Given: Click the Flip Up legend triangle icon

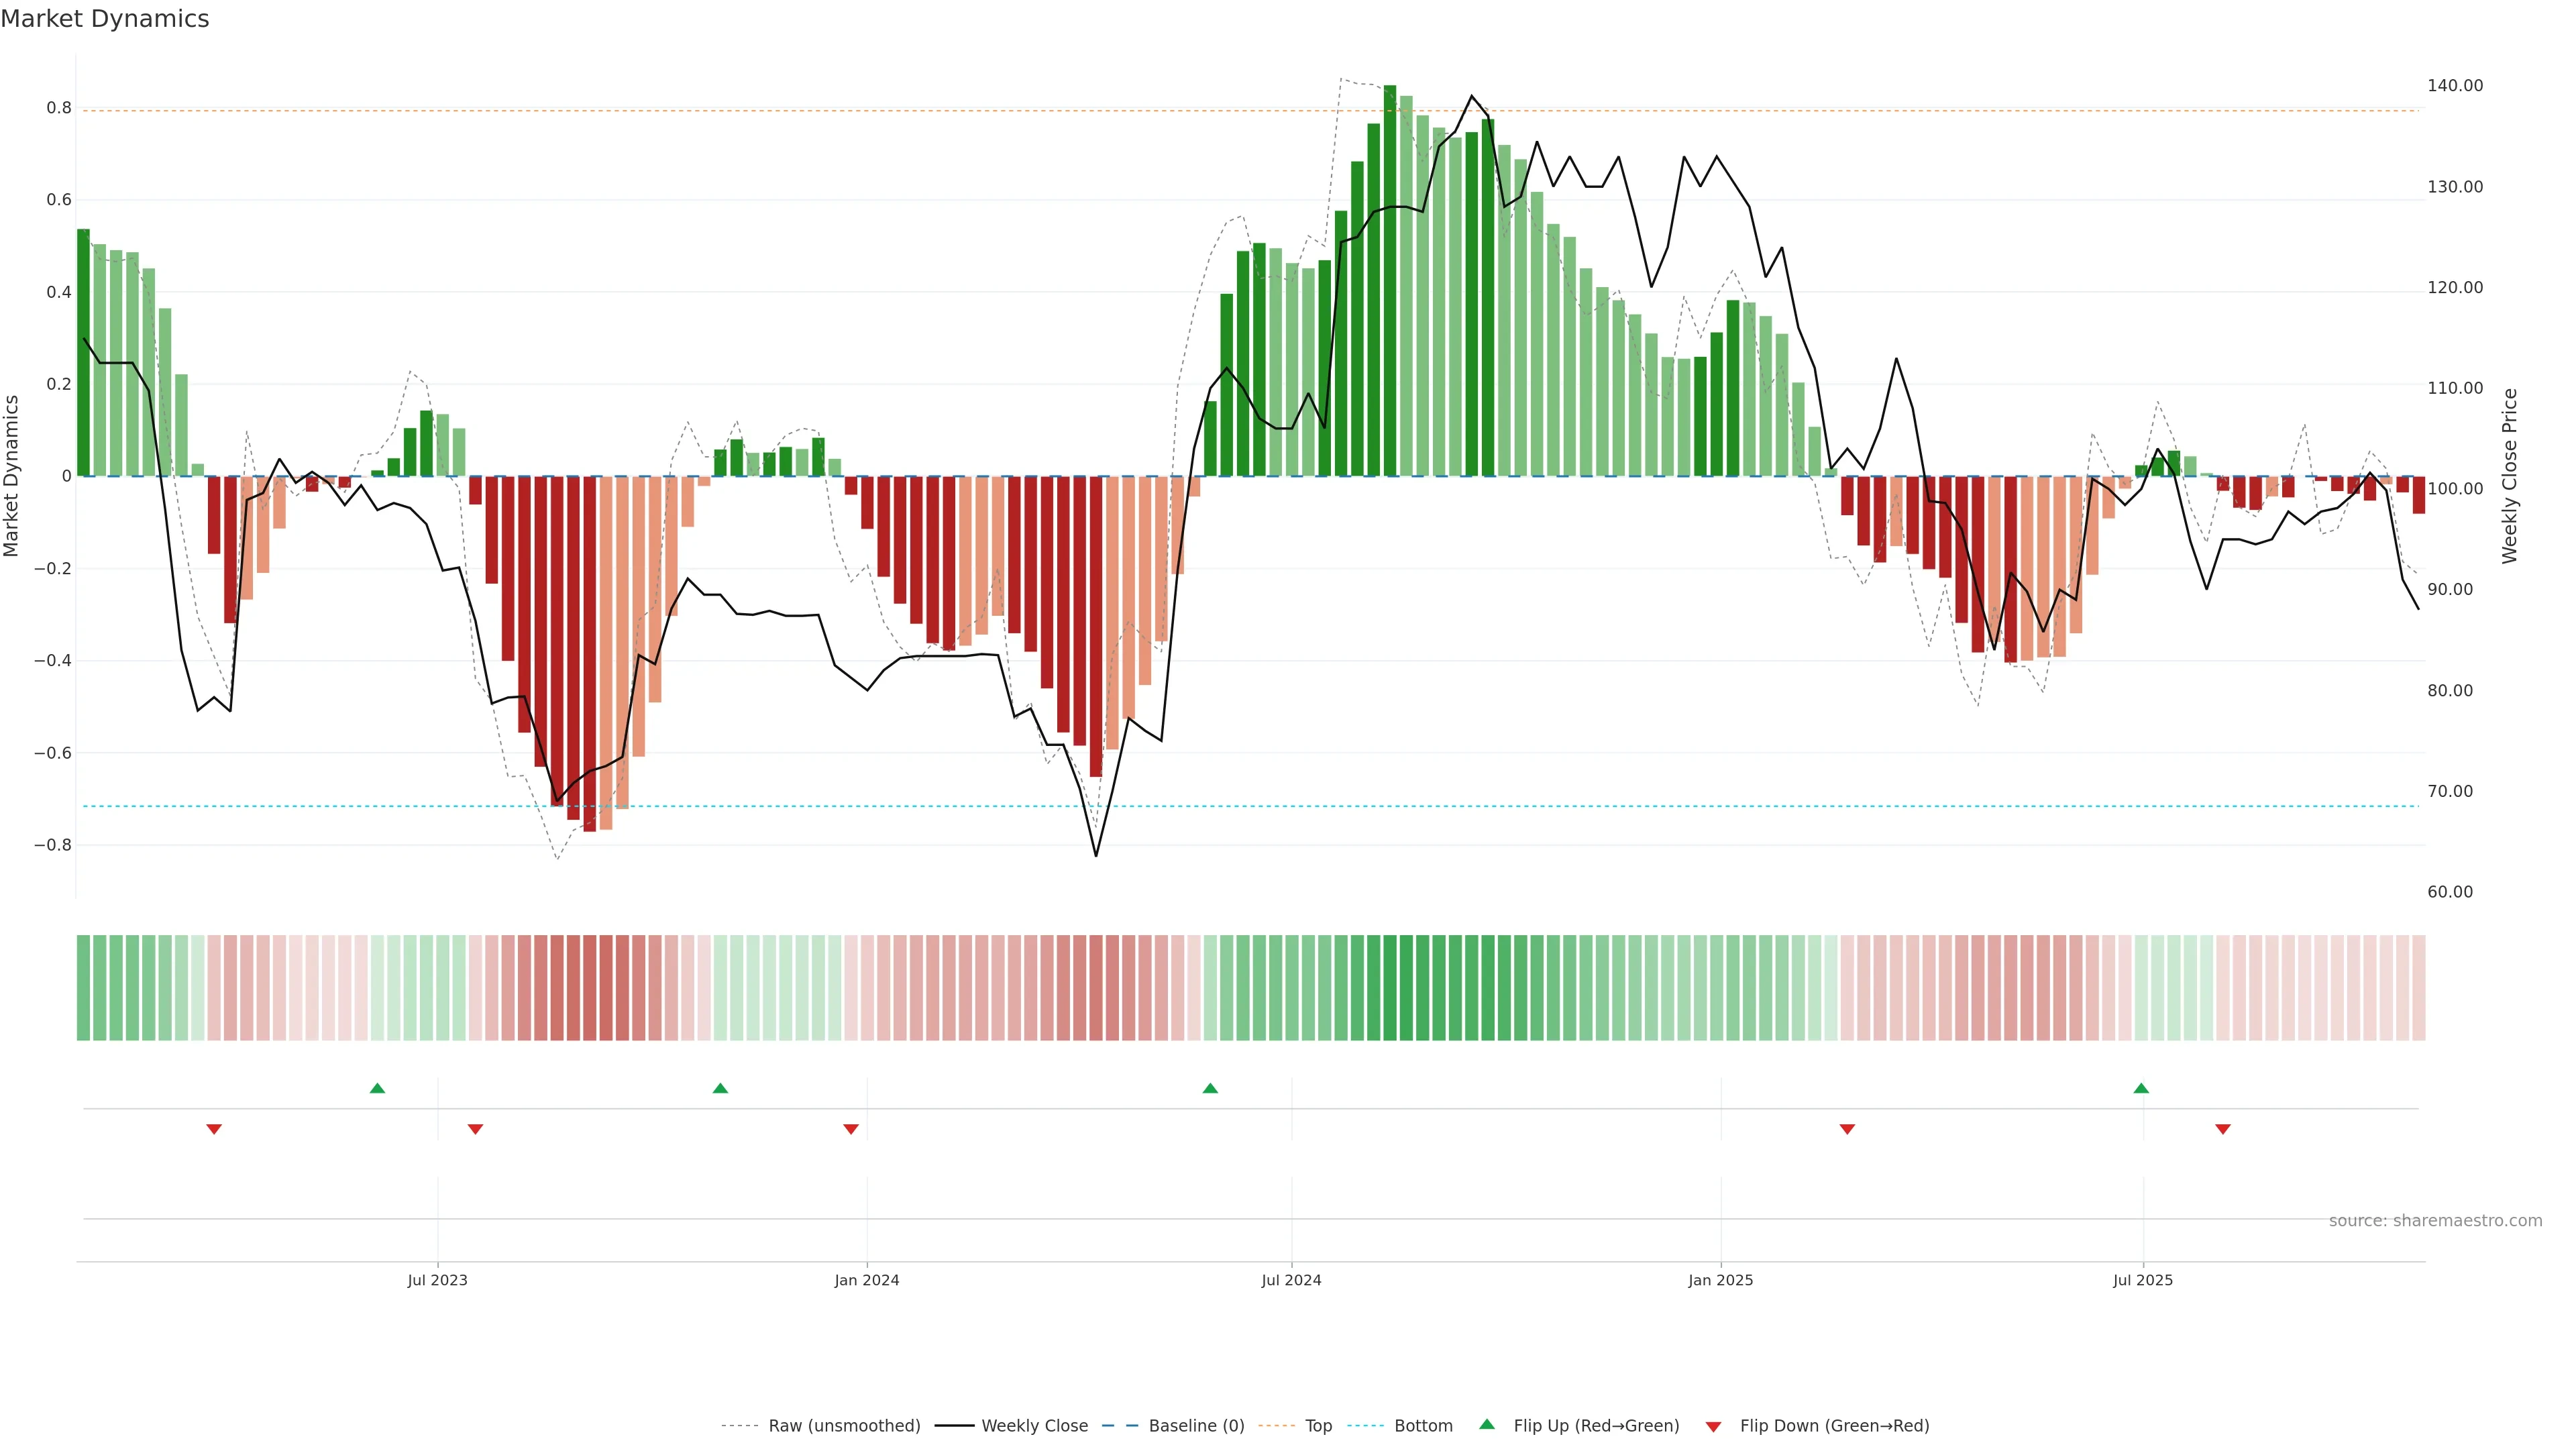Looking at the screenshot, I should [x=1486, y=1424].
